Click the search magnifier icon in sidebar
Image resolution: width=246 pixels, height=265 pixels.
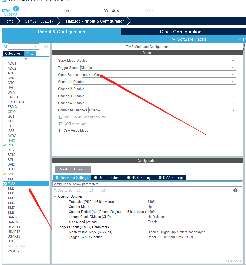pos(6,46)
